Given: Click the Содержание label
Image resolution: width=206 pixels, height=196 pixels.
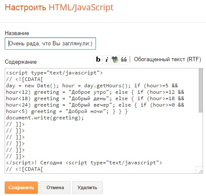Looking at the screenshot, I should tap(21, 62).
